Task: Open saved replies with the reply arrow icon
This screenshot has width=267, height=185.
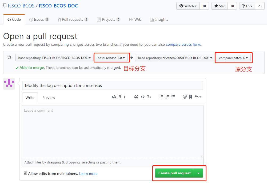Action: pos(198,97)
